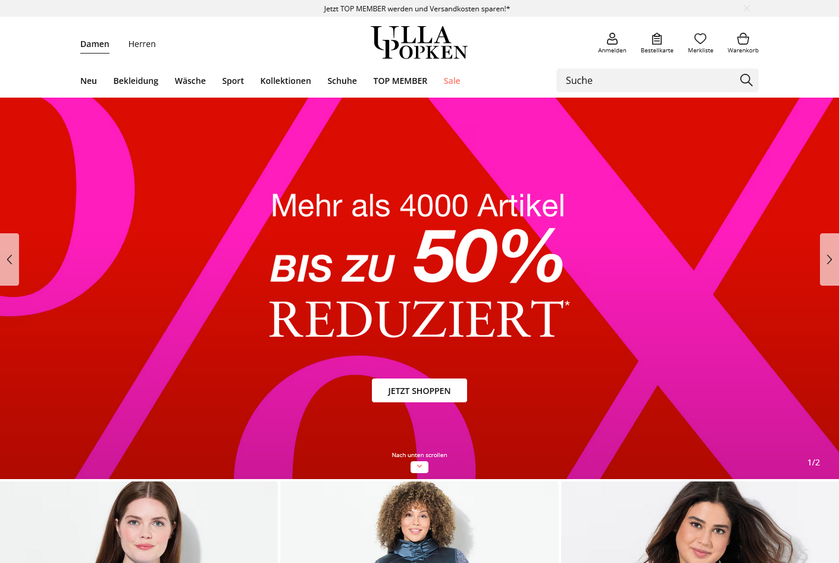839x563 pixels.
Task: Click the magnifying glass search icon
Action: (x=746, y=80)
